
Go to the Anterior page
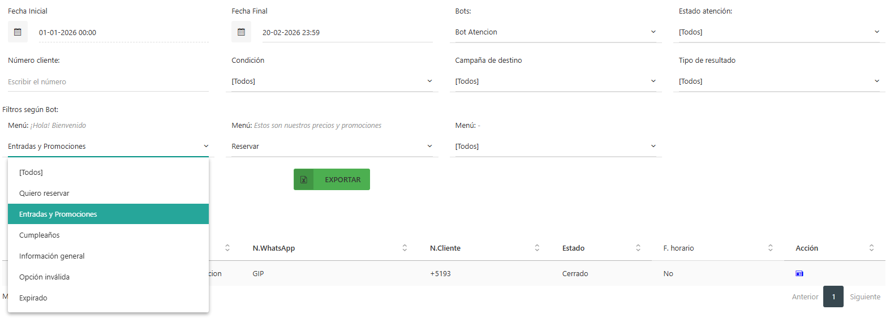(x=805, y=296)
